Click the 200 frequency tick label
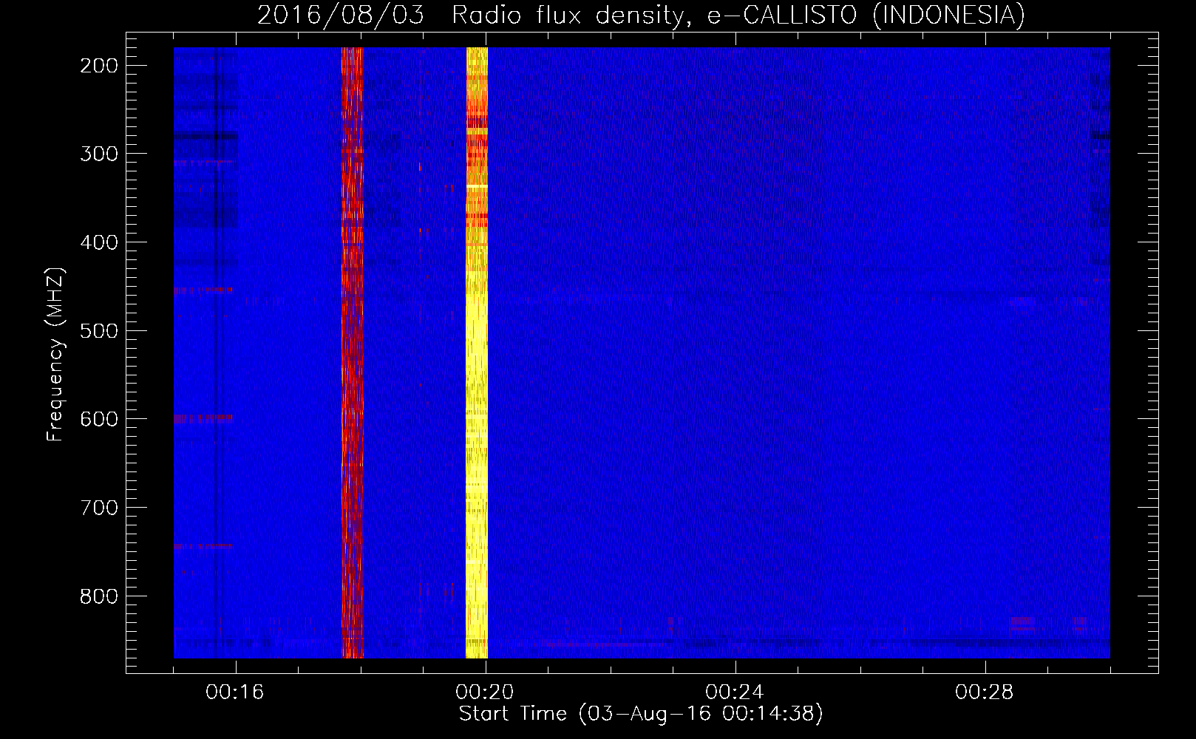 tap(99, 66)
